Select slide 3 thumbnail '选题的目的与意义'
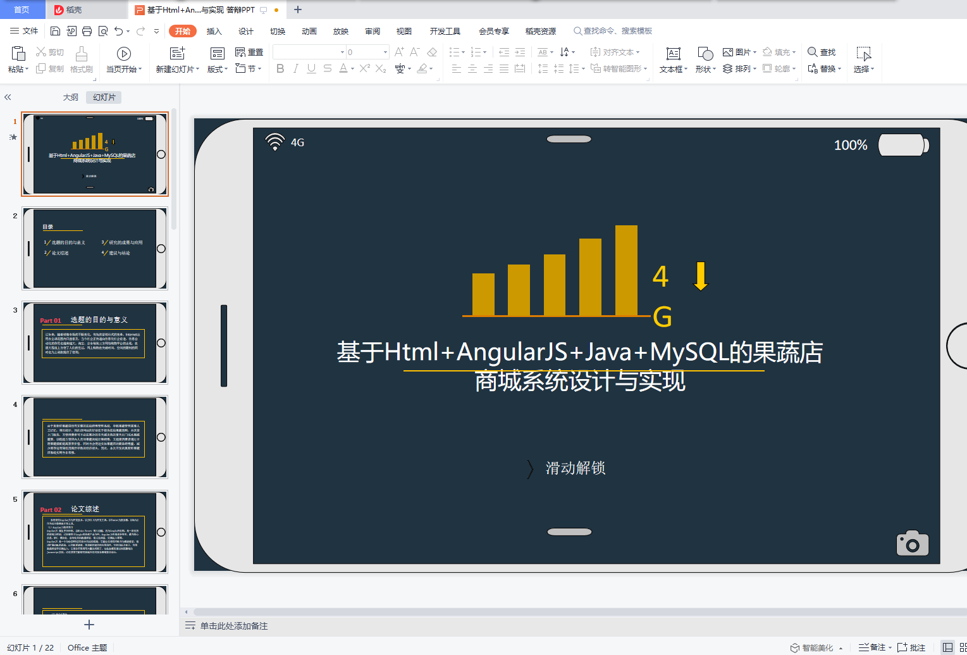 pyautogui.click(x=95, y=342)
